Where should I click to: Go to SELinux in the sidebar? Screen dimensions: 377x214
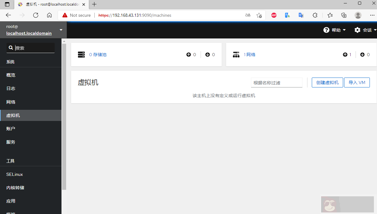tap(15, 174)
